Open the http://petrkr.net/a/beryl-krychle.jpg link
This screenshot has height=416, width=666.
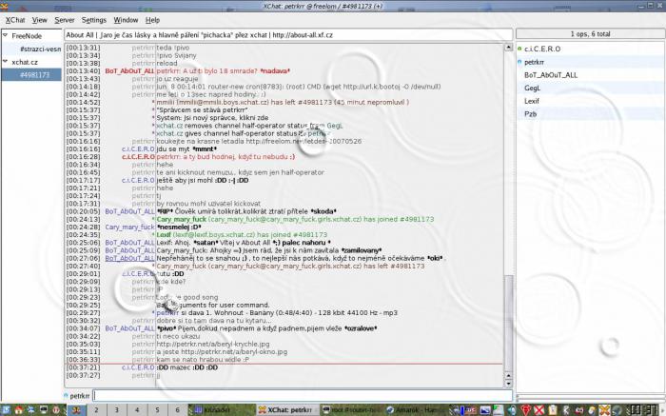click(213, 344)
